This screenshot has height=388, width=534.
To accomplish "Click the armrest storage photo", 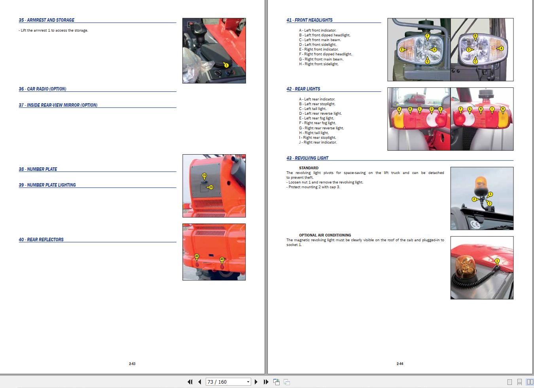I will pyautogui.click(x=214, y=50).
